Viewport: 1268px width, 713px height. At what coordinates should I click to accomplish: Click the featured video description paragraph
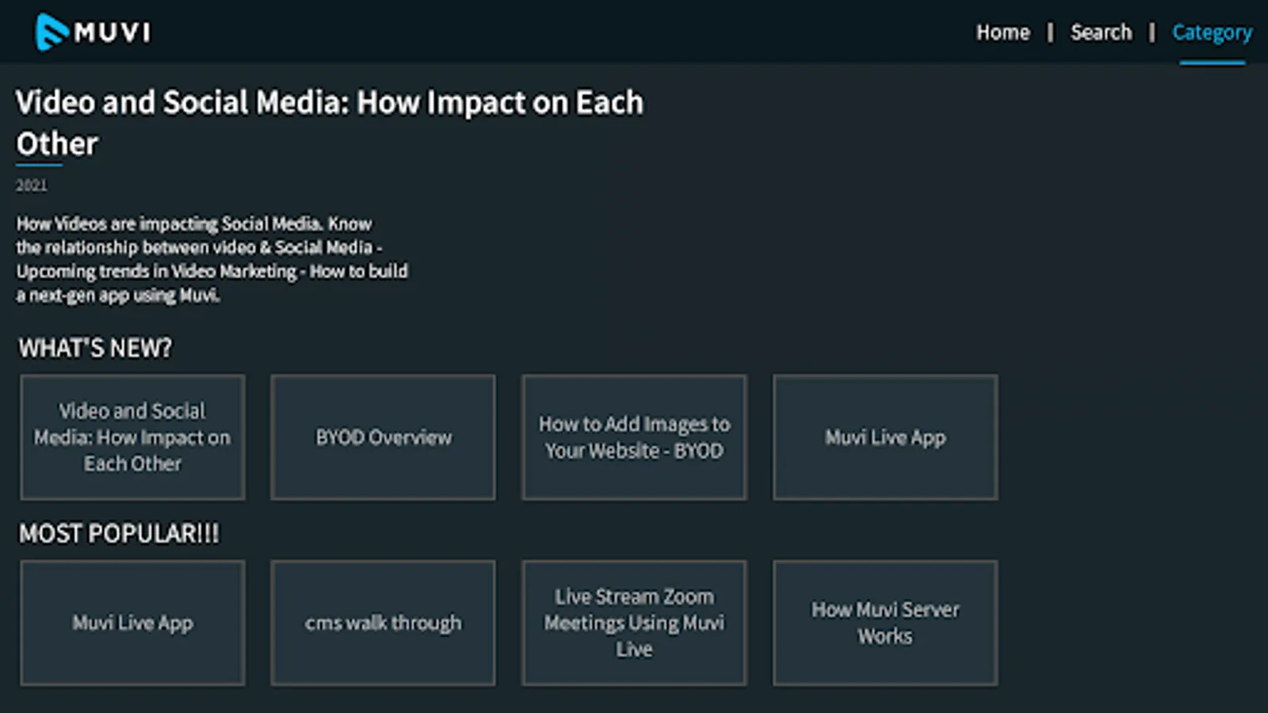212,259
